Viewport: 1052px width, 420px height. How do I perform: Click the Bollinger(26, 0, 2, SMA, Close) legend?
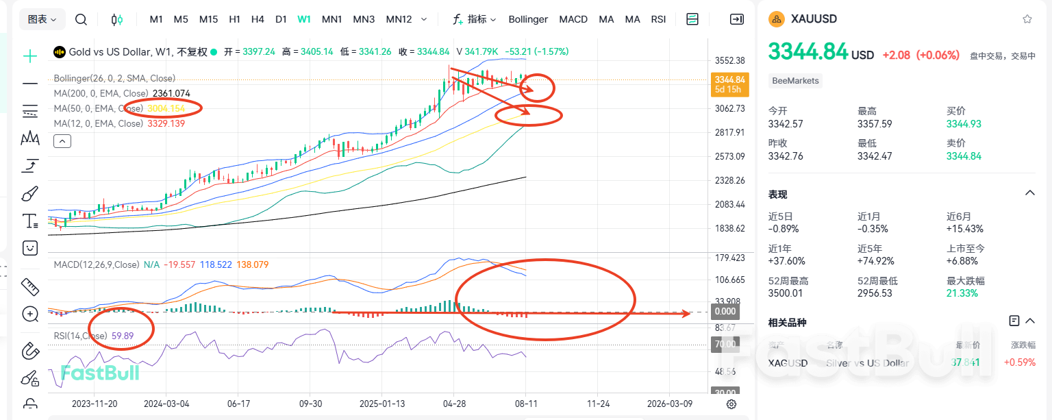point(114,78)
